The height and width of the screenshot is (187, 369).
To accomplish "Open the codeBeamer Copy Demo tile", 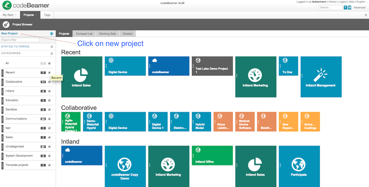I will [125, 166].
